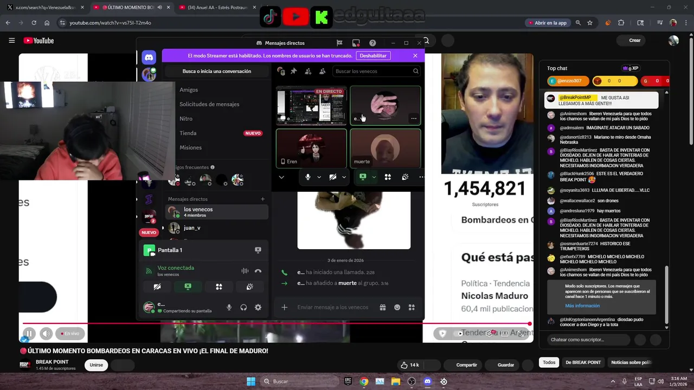
Task: Show hidden system tray icons
Action: point(613,381)
